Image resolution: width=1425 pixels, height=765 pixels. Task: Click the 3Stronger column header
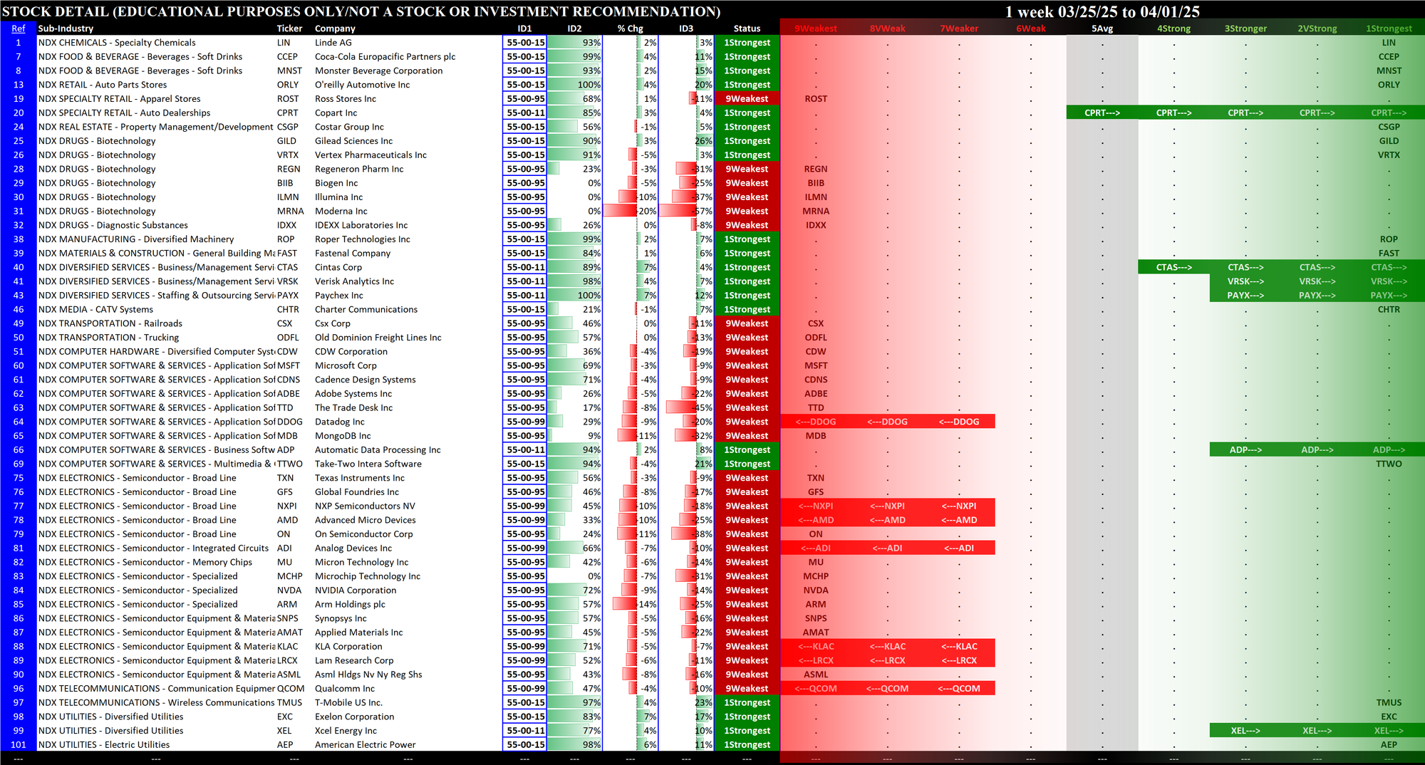click(1245, 28)
